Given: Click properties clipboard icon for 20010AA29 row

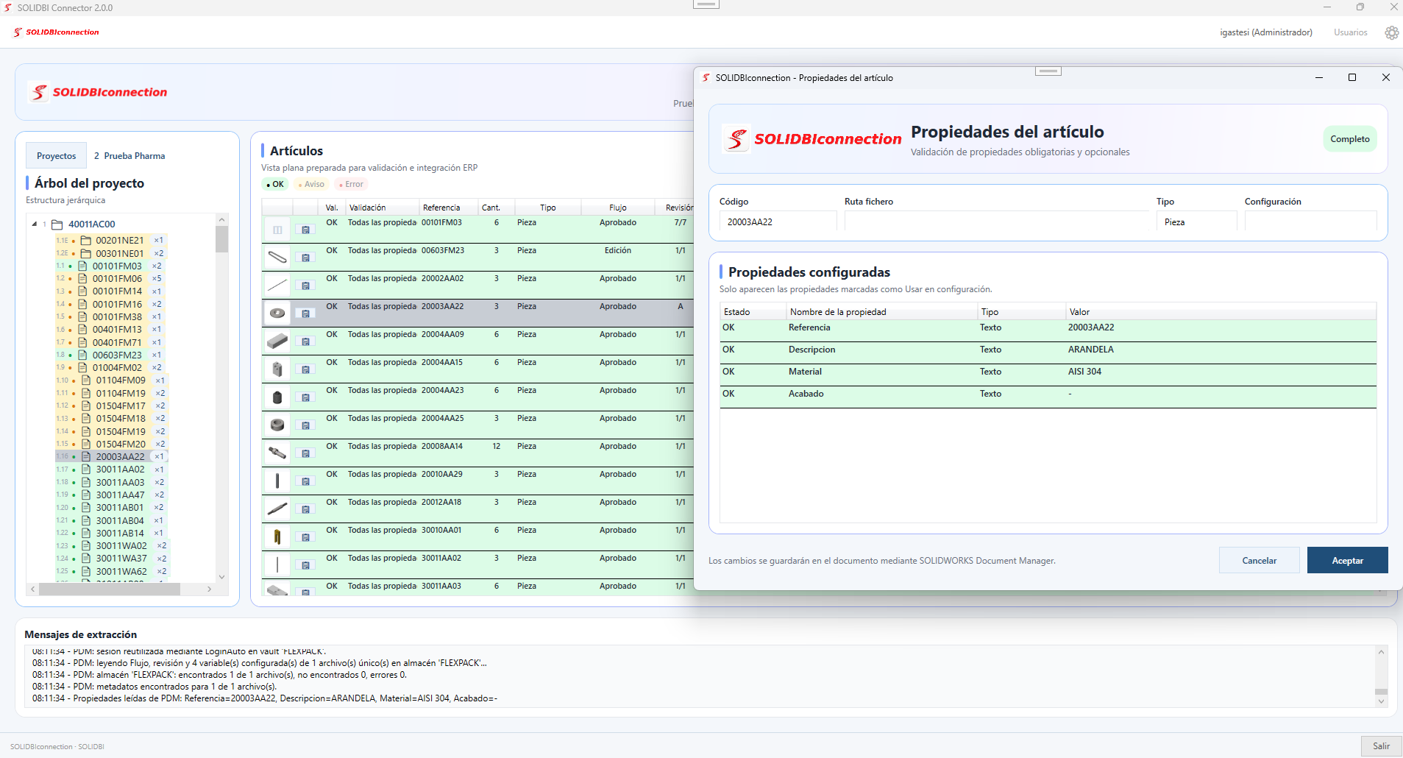Looking at the screenshot, I should tap(305, 481).
